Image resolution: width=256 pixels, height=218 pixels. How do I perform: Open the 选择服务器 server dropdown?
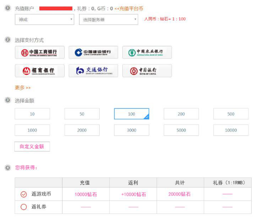109,19
